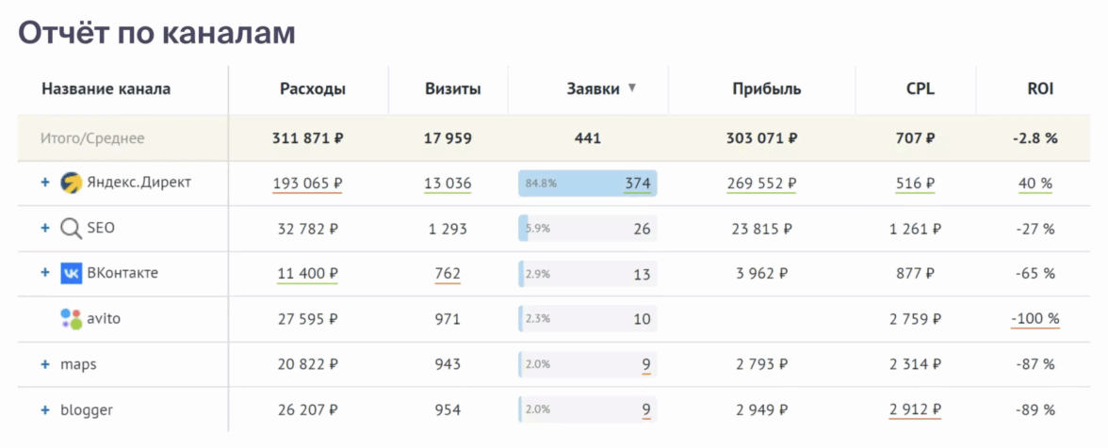Click the Яндекс.Директ 40 % ROI value

1035,183
